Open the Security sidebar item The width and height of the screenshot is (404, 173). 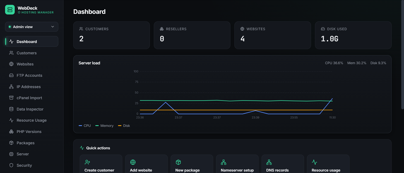(x=32, y=165)
